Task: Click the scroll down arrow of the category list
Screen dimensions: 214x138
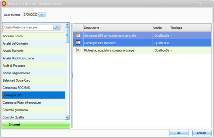Action: pyautogui.click(x=67, y=117)
